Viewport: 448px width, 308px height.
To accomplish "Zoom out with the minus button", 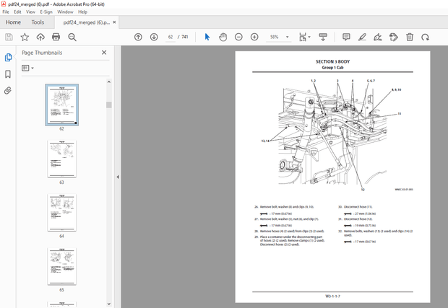I will pyautogui.click(x=239, y=37).
